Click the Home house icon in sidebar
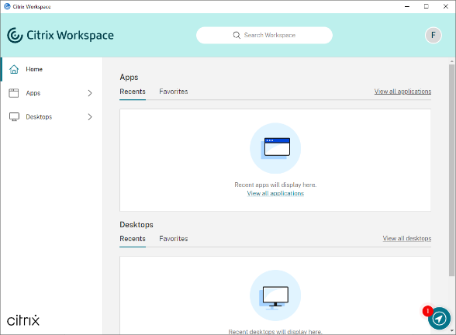The image size is (456, 335). click(x=14, y=69)
